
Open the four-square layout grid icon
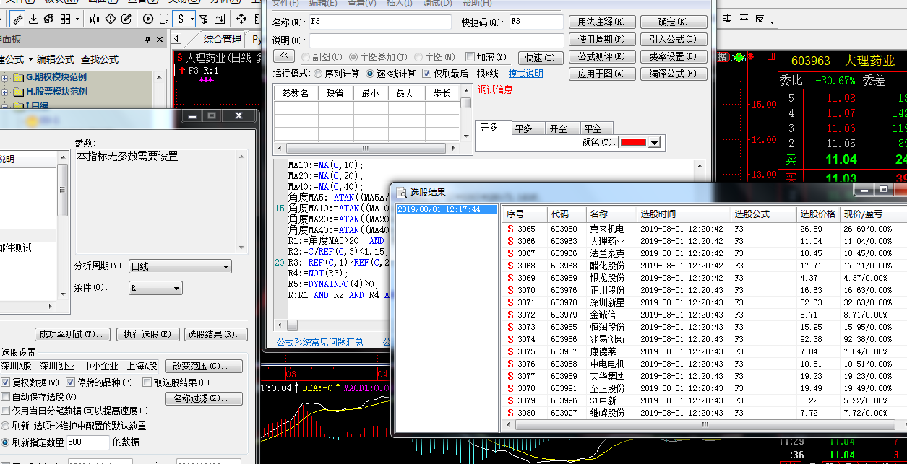[x=66, y=18]
